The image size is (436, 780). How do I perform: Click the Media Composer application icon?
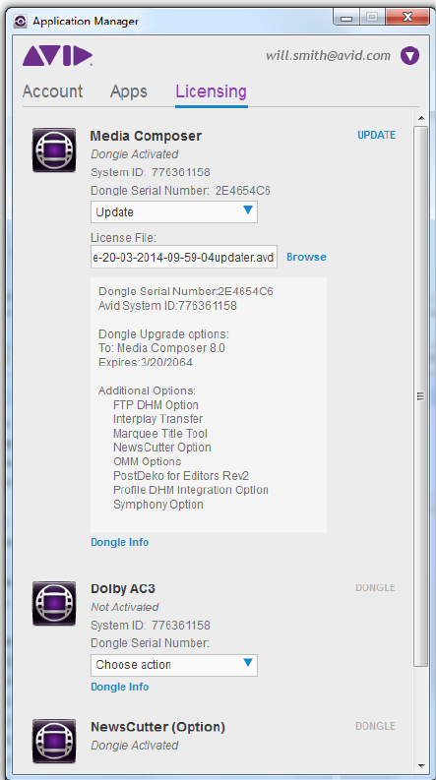coord(54,150)
